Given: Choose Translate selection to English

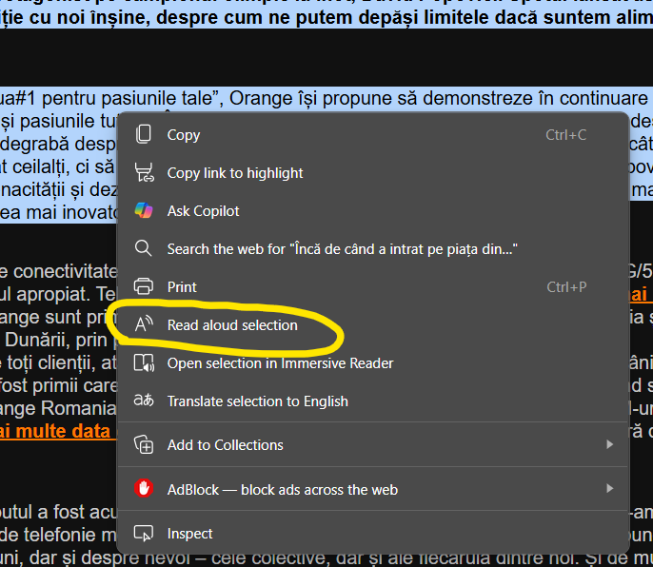Looking at the screenshot, I should click(373, 401).
